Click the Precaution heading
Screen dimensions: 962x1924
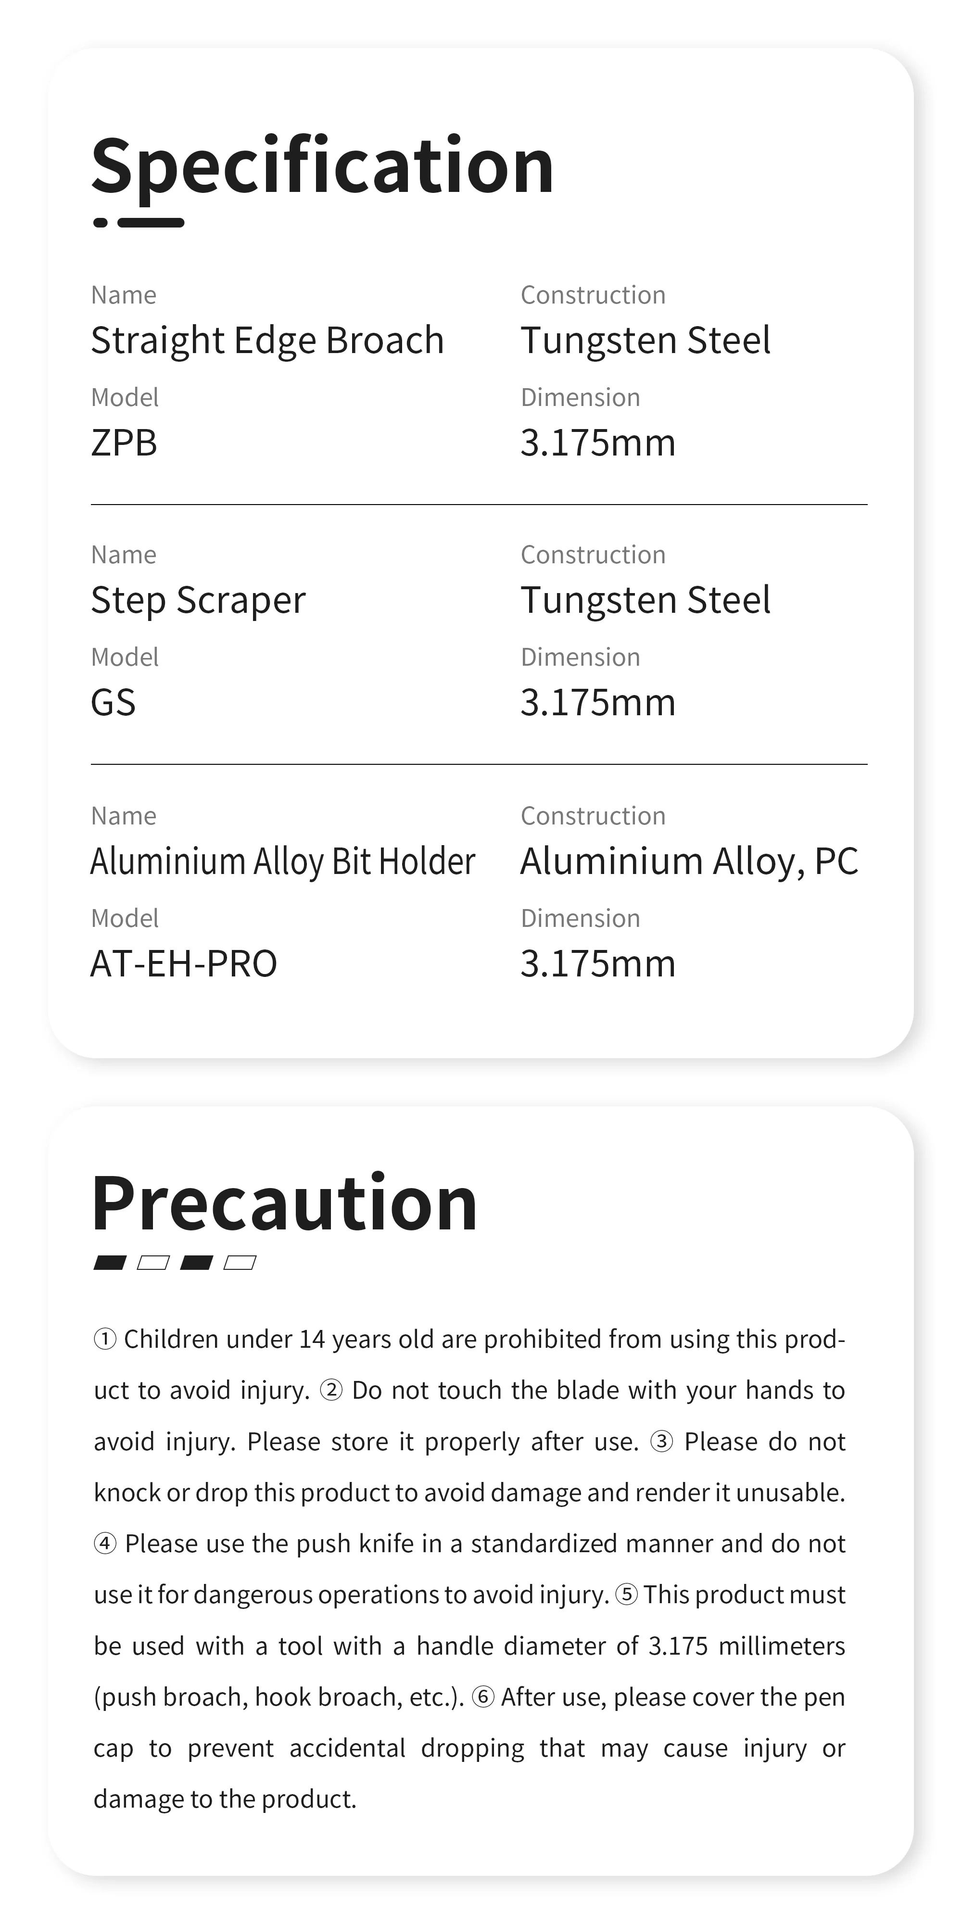click(285, 1203)
